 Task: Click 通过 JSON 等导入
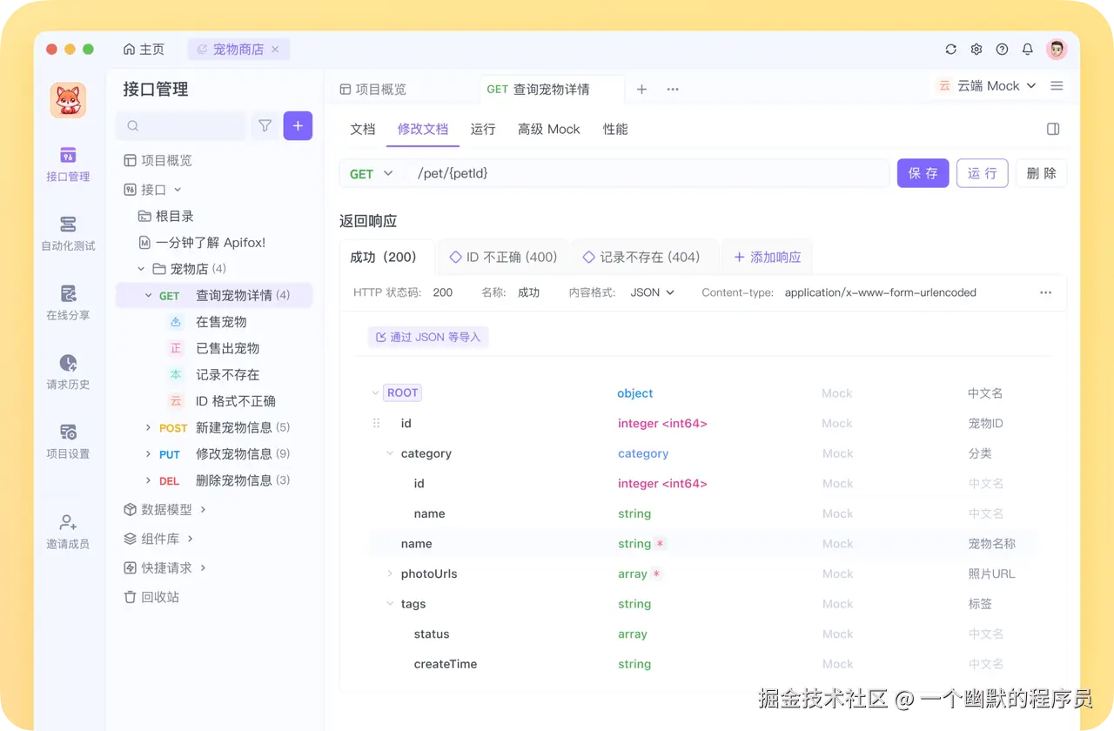pos(427,337)
